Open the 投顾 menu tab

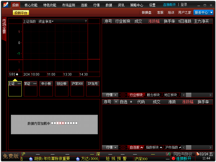click(16, 5)
